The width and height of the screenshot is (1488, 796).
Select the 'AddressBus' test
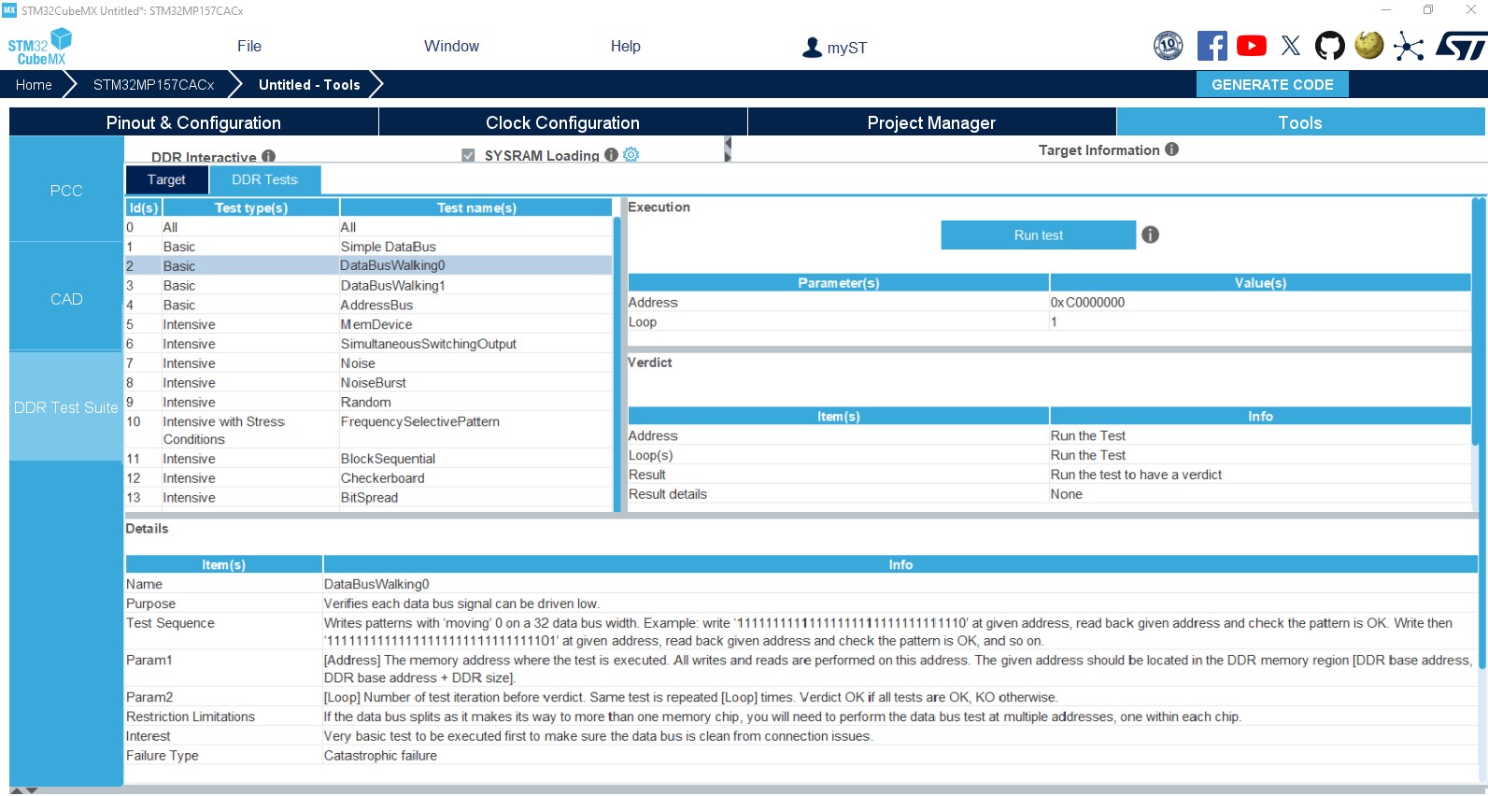[369, 306]
